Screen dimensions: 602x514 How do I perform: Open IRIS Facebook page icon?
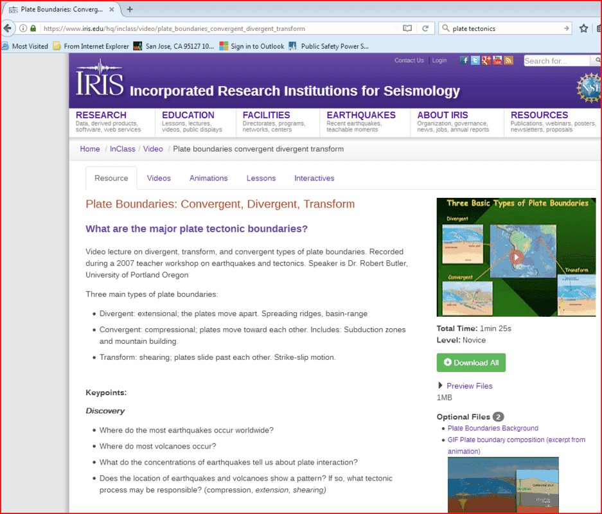click(464, 60)
